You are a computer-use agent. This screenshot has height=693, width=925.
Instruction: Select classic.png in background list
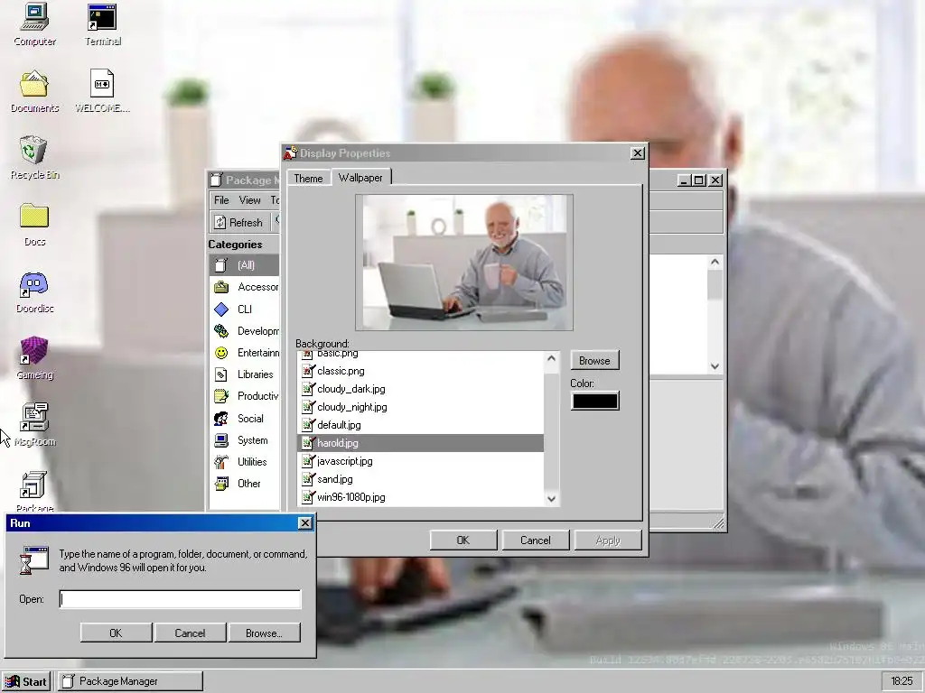(x=421, y=371)
